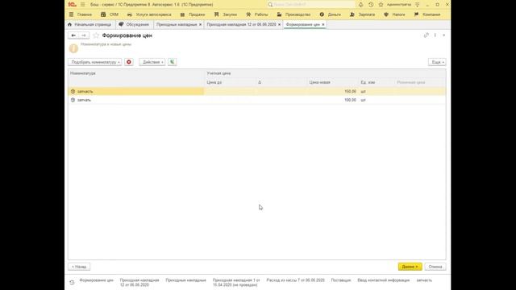Click the history icon in bottom panel
This screenshot has width=516, height=290.
pyautogui.click(x=72, y=283)
